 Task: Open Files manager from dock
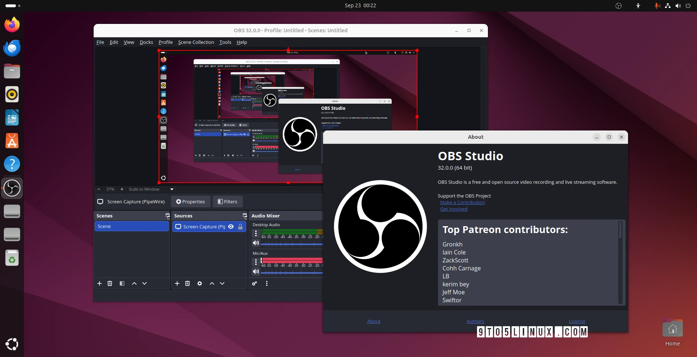(12, 71)
